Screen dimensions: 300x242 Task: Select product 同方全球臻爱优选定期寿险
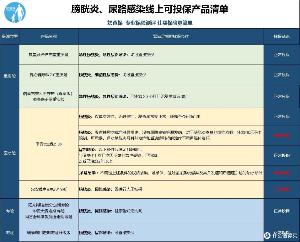49,217
